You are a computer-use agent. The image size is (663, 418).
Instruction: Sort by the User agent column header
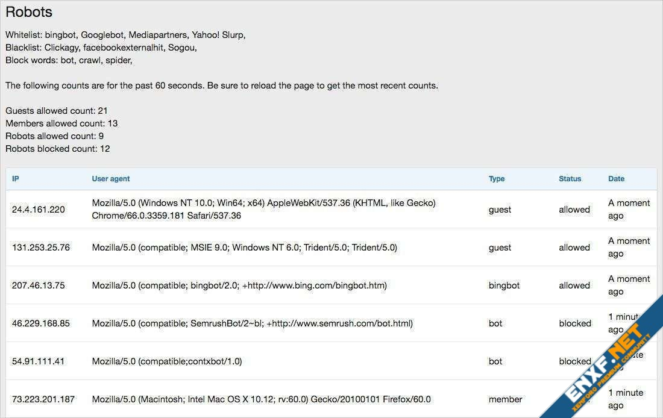(x=111, y=179)
